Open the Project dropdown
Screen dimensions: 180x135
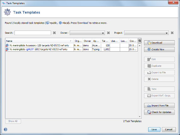[146, 33]
